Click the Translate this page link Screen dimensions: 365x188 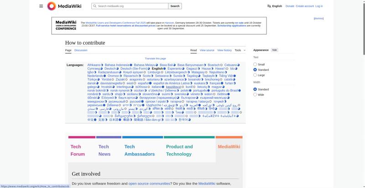click(x=155, y=58)
